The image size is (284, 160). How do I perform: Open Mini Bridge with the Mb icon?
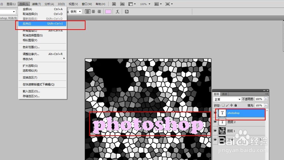pos(122,4)
